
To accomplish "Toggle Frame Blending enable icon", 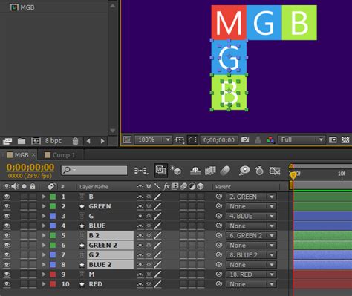I will (210, 171).
